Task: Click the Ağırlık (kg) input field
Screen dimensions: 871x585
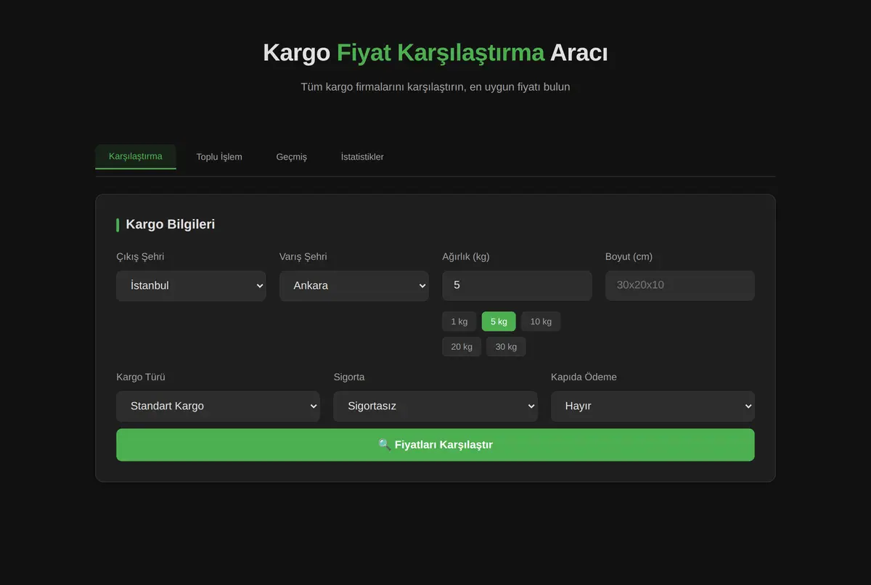Action: (517, 286)
